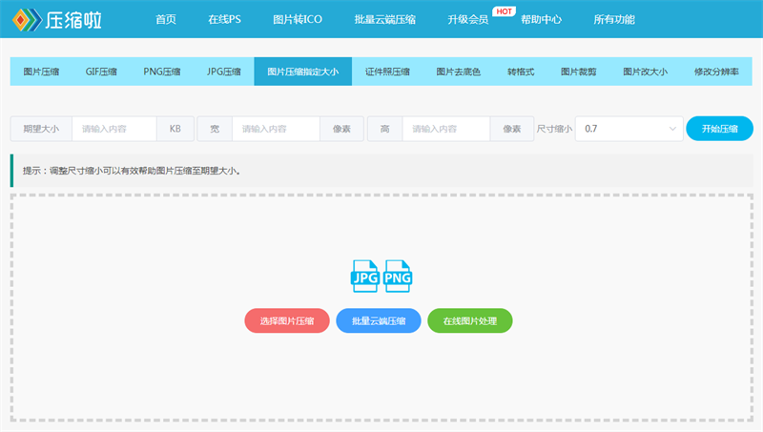The image size is (763, 432).
Task: Click the JPG file icon
Action: tap(365, 276)
